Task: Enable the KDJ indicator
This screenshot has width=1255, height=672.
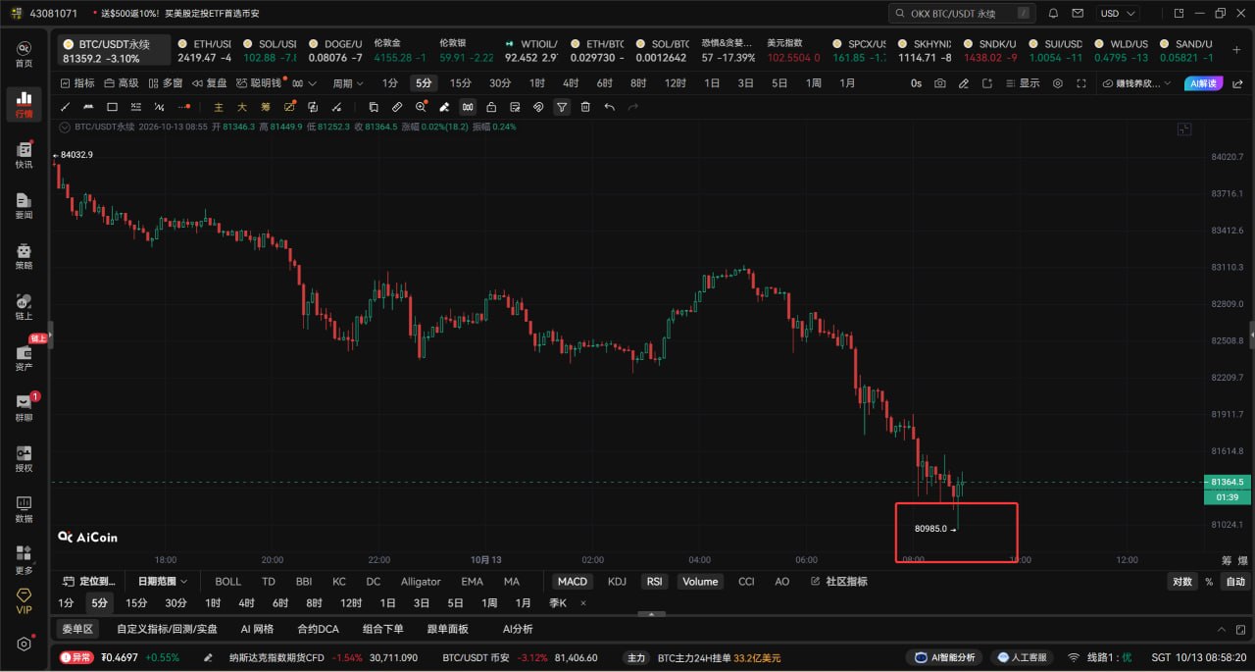Action: pyautogui.click(x=617, y=582)
